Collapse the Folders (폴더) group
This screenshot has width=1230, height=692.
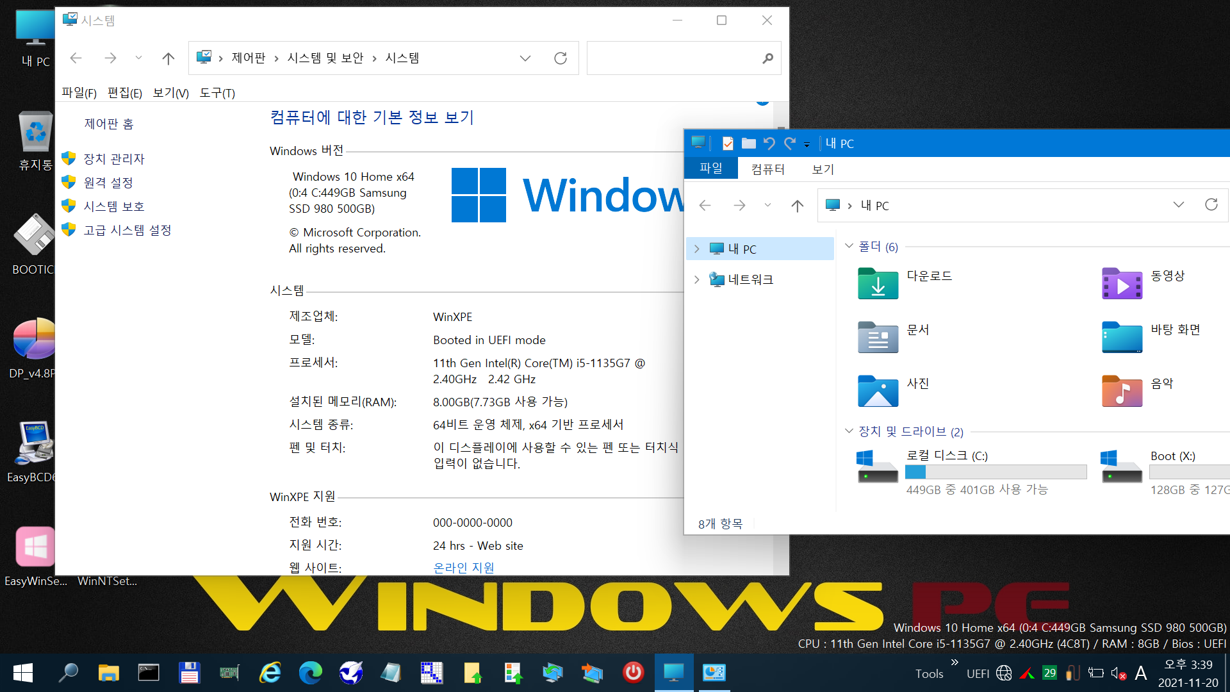849,246
